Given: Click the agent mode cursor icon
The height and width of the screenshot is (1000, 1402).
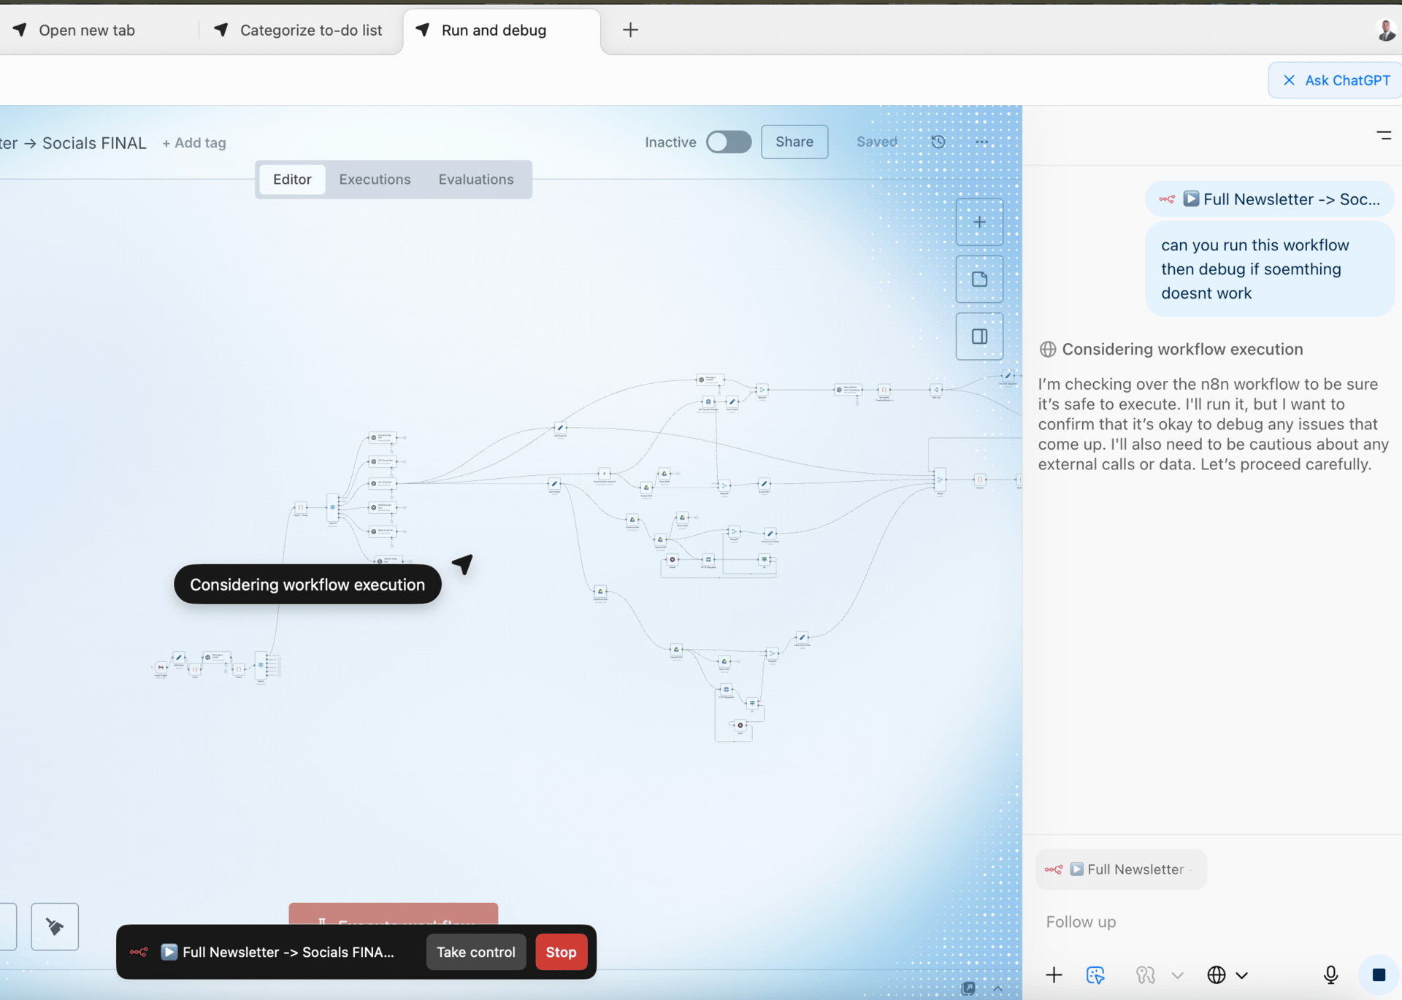Looking at the screenshot, I should [x=1095, y=974].
